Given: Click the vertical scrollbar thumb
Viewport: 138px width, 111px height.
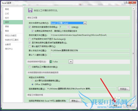Looking at the screenshot, I should click(x=133, y=54).
